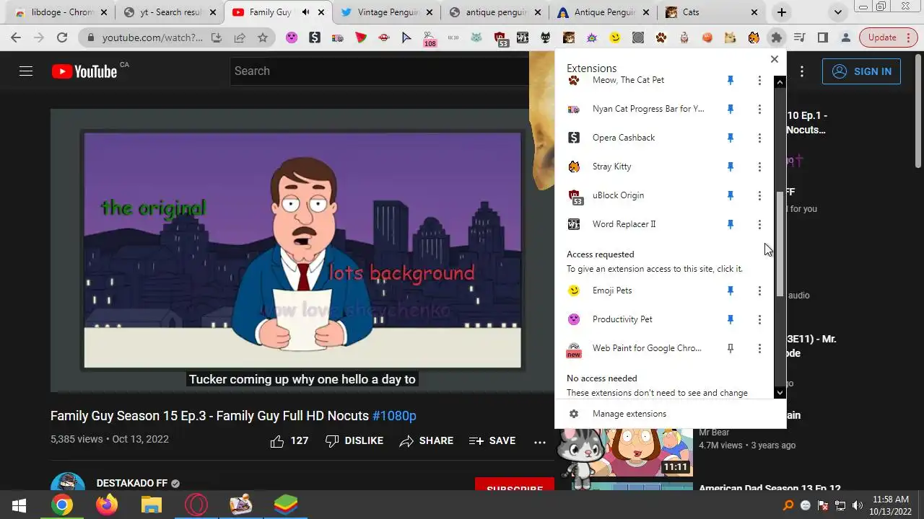Open YouTube hamburger guide menu

pos(26,71)
